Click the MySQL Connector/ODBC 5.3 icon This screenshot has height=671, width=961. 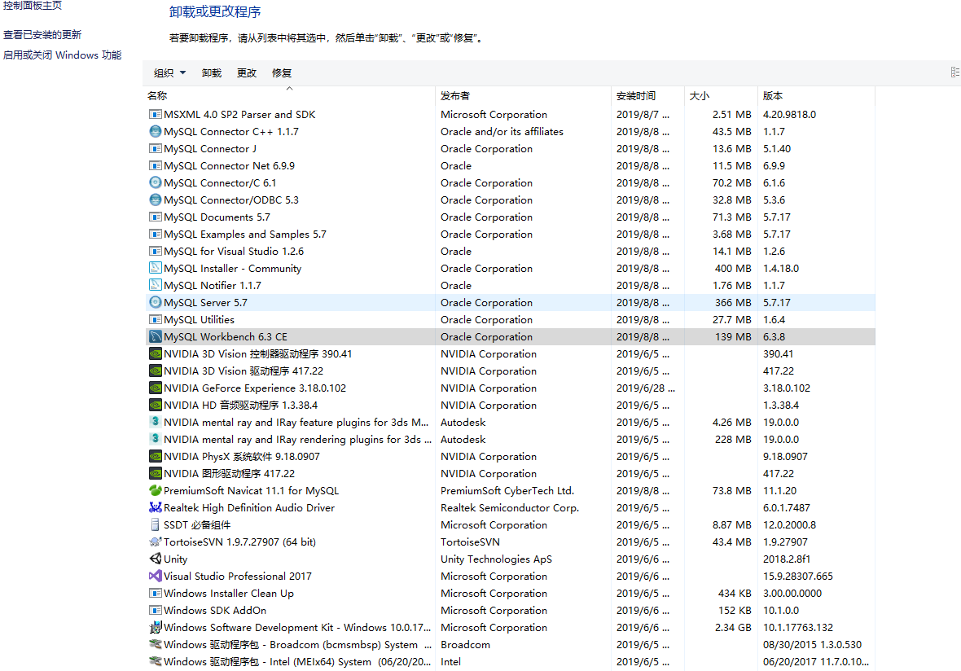pyautogui.click(x=155, y=200)
